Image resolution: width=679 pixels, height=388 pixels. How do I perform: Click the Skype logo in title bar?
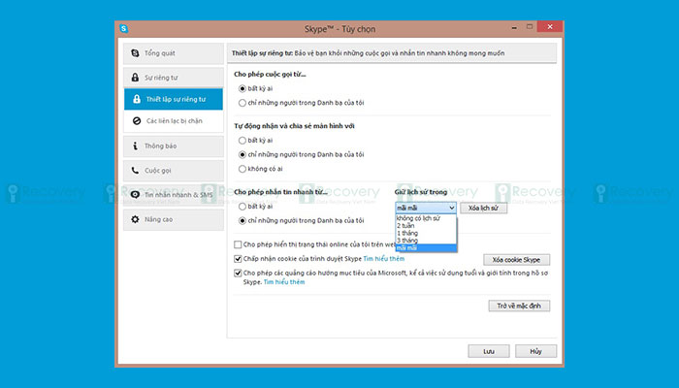point(124,28)
